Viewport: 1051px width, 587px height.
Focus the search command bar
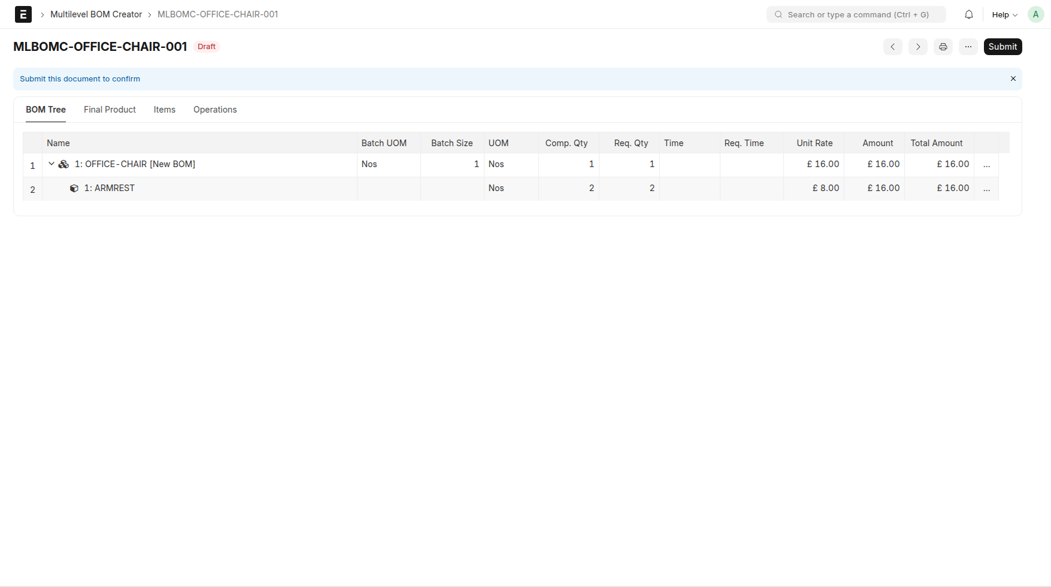click(856, 14)
